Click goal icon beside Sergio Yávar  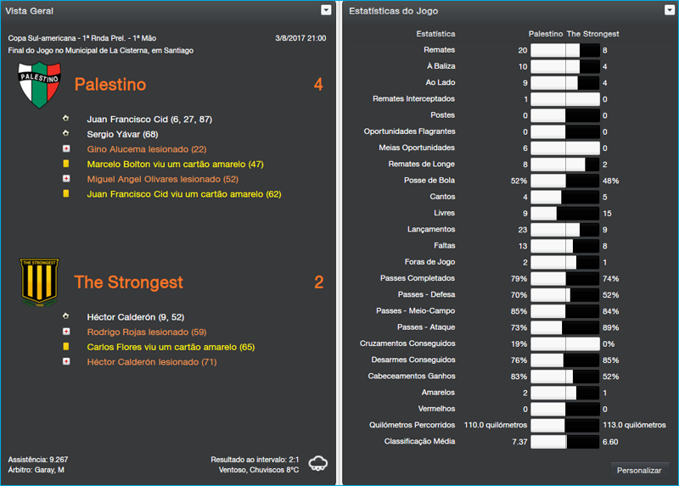tap(65, 134)
